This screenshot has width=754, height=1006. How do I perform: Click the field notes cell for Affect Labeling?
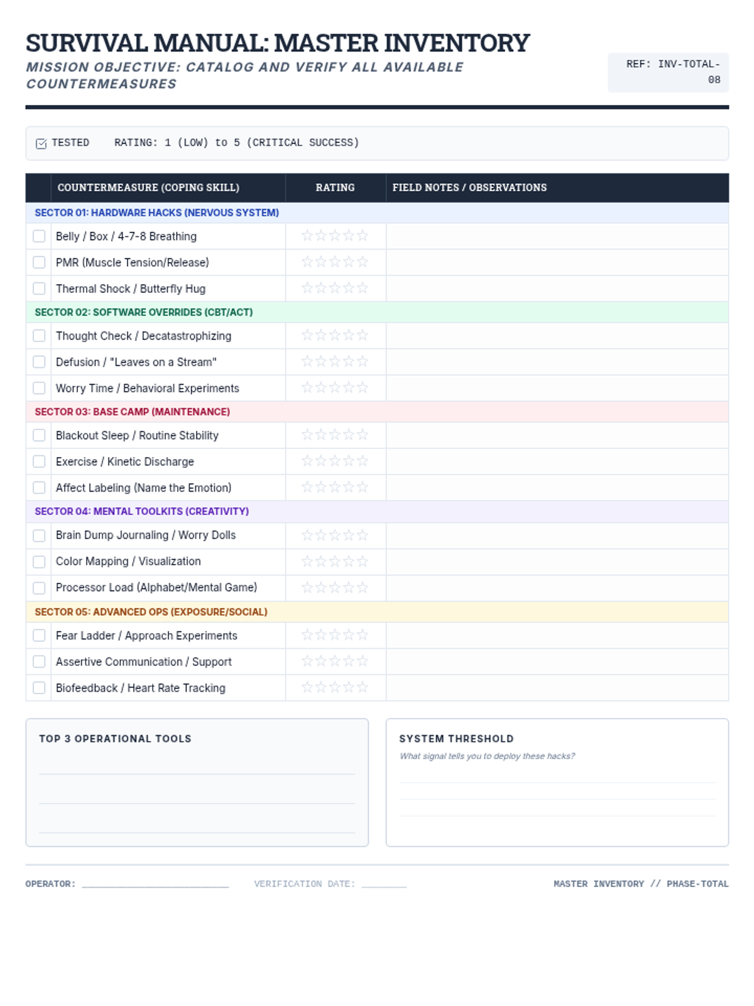point(557,488)
